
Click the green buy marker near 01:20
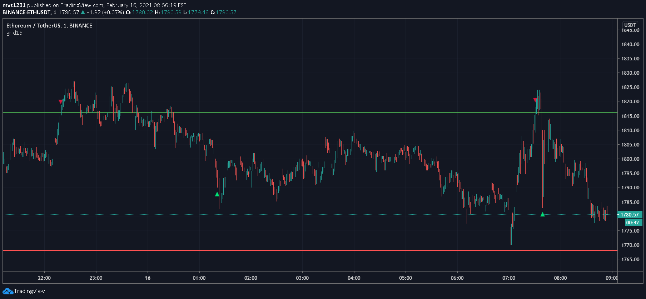217,194
